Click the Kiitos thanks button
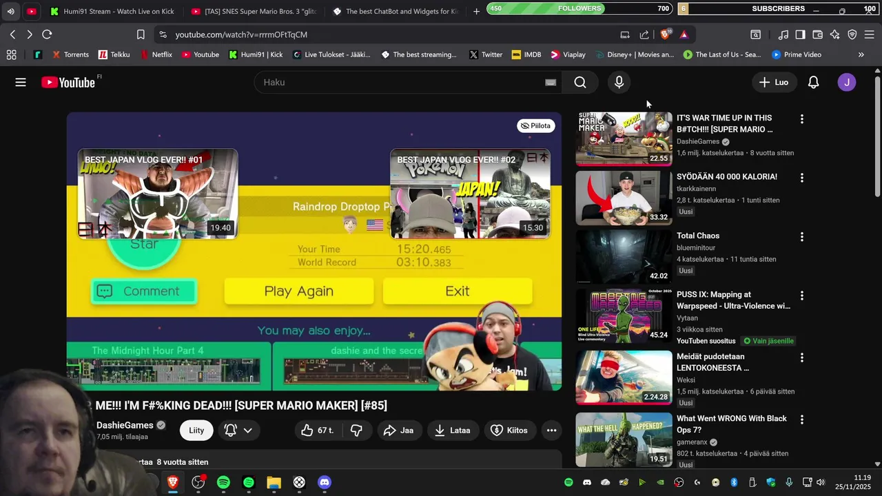Viewport: 882px width, 496px height. click(509, 431)
